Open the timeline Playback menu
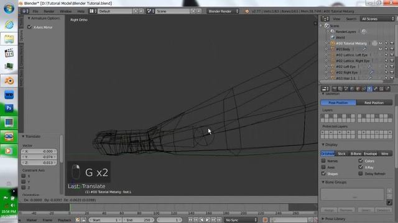Image resolution: width=398 pixels, height=223 pixels. click(65, 221)
